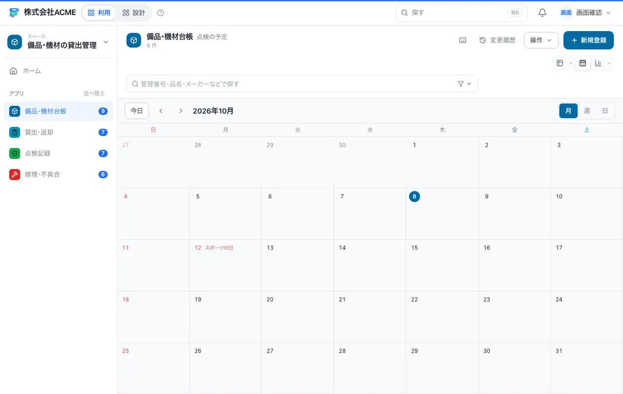Click the ACME company logo

(x=14, y=13)
